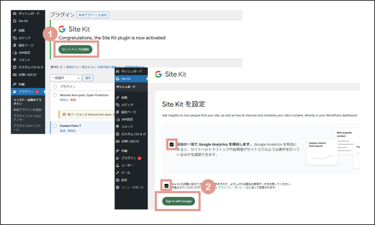Viewport: 375px width, 225px height.
Task: Click the Congratulations Site Kit activated message
Action: pos(112,38)
